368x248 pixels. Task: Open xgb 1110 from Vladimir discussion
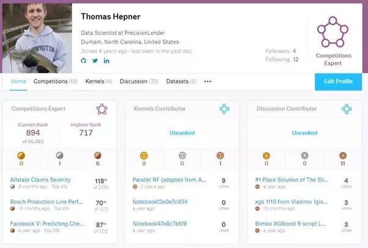(x=291, y=202)
